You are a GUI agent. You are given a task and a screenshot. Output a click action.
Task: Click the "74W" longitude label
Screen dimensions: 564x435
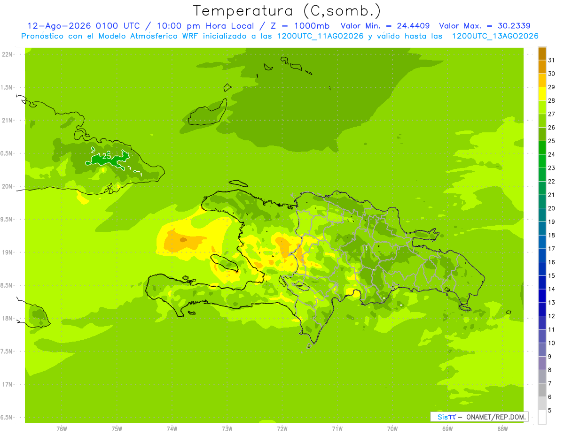172,429
